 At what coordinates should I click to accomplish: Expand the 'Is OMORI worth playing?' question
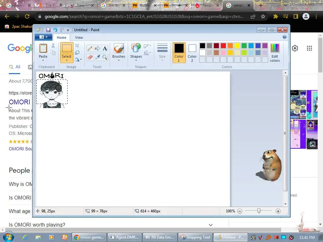click(x=210, y=225)
